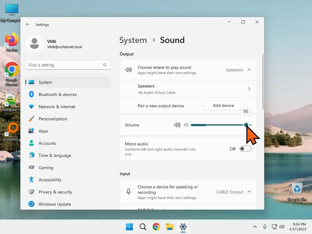Click the Accessibility figure icon
Screen dimensions: 312x234
click(x=31, y=180)
